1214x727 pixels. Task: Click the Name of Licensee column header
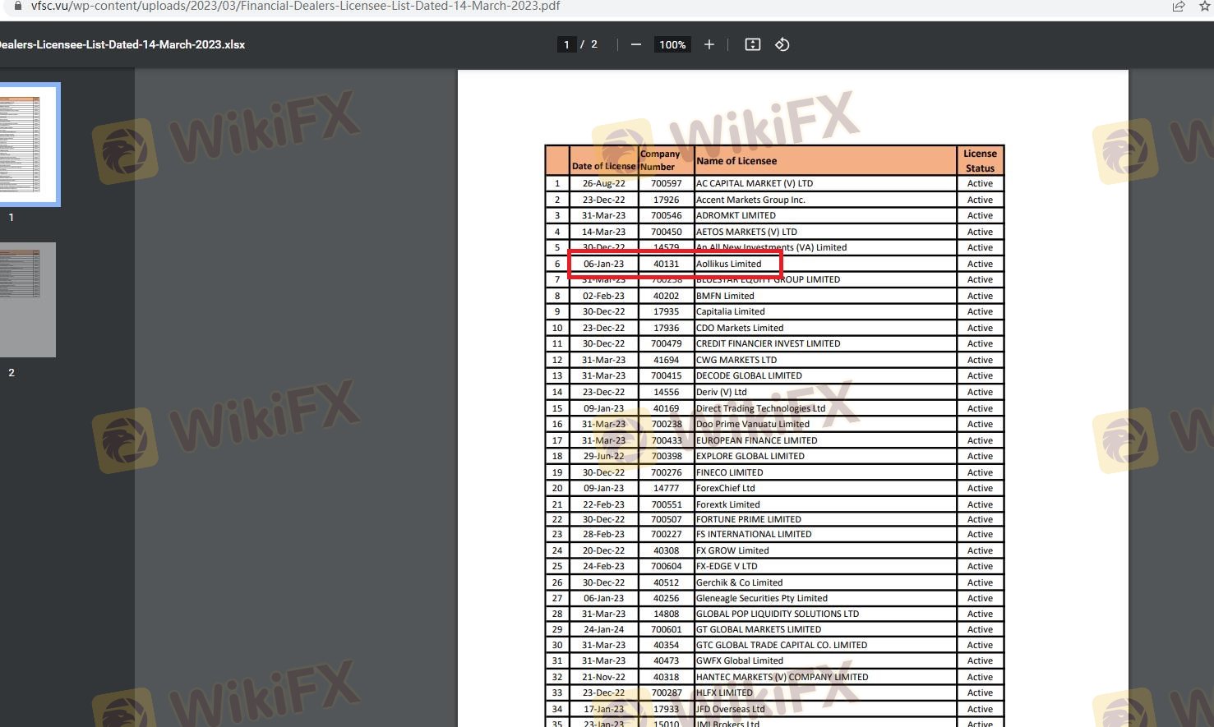tap(736, 161)
